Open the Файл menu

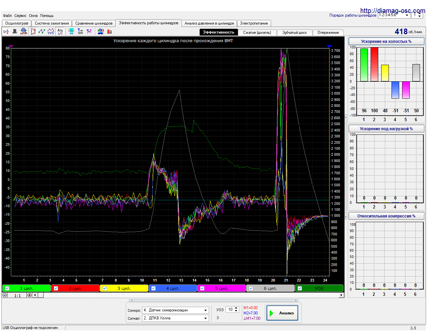click(x=7, y=16)
